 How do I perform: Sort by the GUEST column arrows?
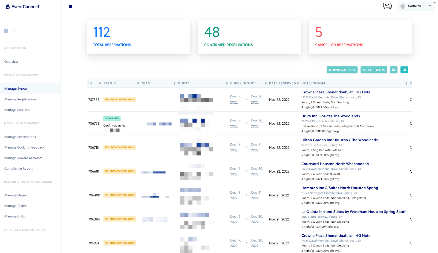pos(227,83)
